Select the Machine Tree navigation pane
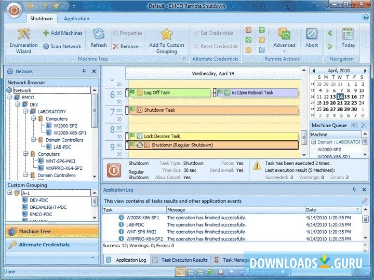Image resolution: width=374 pixels, height=280 pixels. [52, 231]
